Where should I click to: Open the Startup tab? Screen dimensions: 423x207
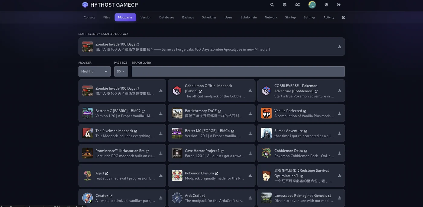pyautogui.click(x=290, y=18)
